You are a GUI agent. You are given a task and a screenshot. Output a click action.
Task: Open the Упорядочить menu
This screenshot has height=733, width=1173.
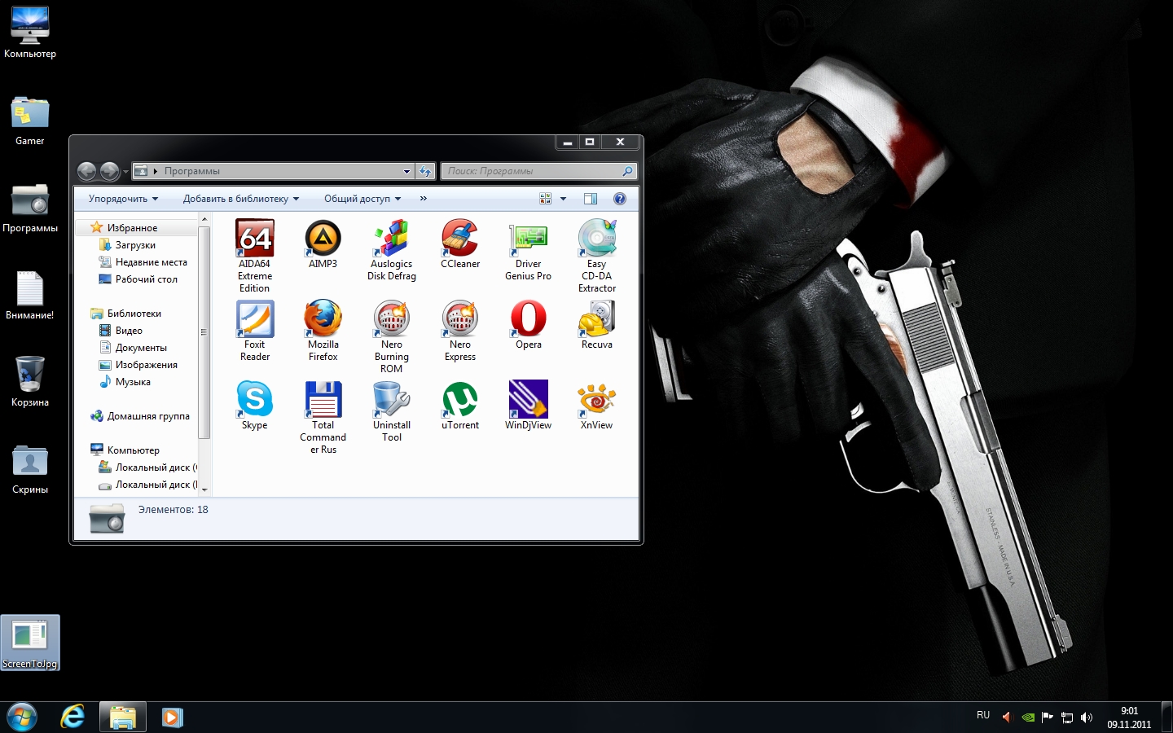tap(123, 199)
